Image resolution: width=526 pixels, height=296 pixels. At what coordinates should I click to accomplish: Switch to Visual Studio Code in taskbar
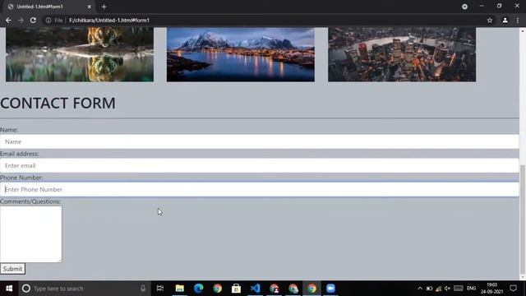coord(256,289)
